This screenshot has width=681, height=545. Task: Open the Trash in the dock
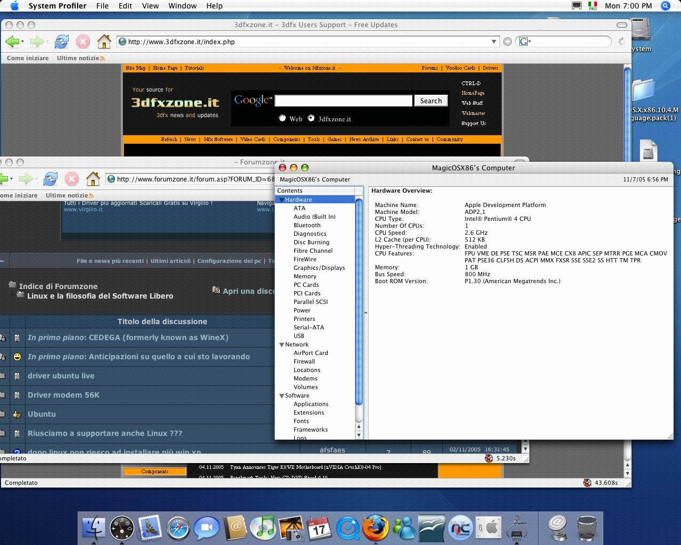[586, 528]
